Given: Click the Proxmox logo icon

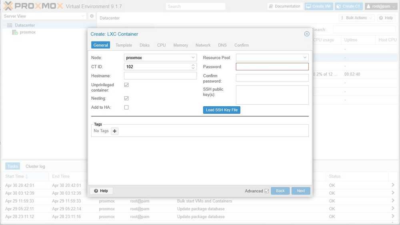Looking at the screenshot, I should tap(8, 6).
